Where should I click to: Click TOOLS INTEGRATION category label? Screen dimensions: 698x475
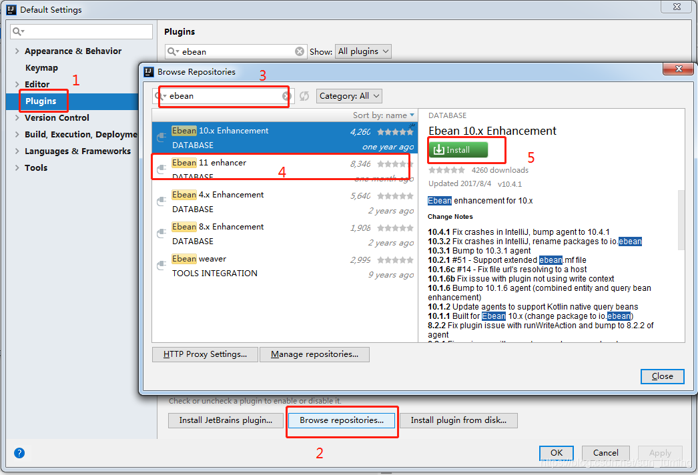point(215,274)
